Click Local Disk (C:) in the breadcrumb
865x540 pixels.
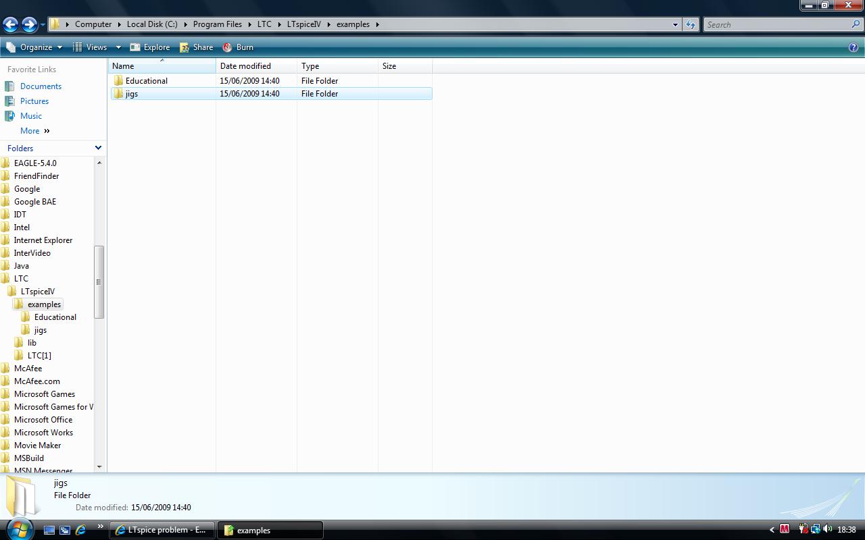(x=152, y=24)
